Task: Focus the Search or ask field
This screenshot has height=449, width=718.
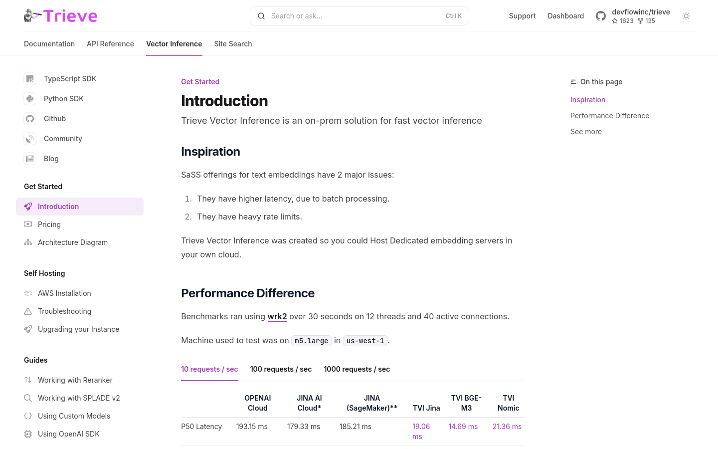Action: click(x=359, y=16)
